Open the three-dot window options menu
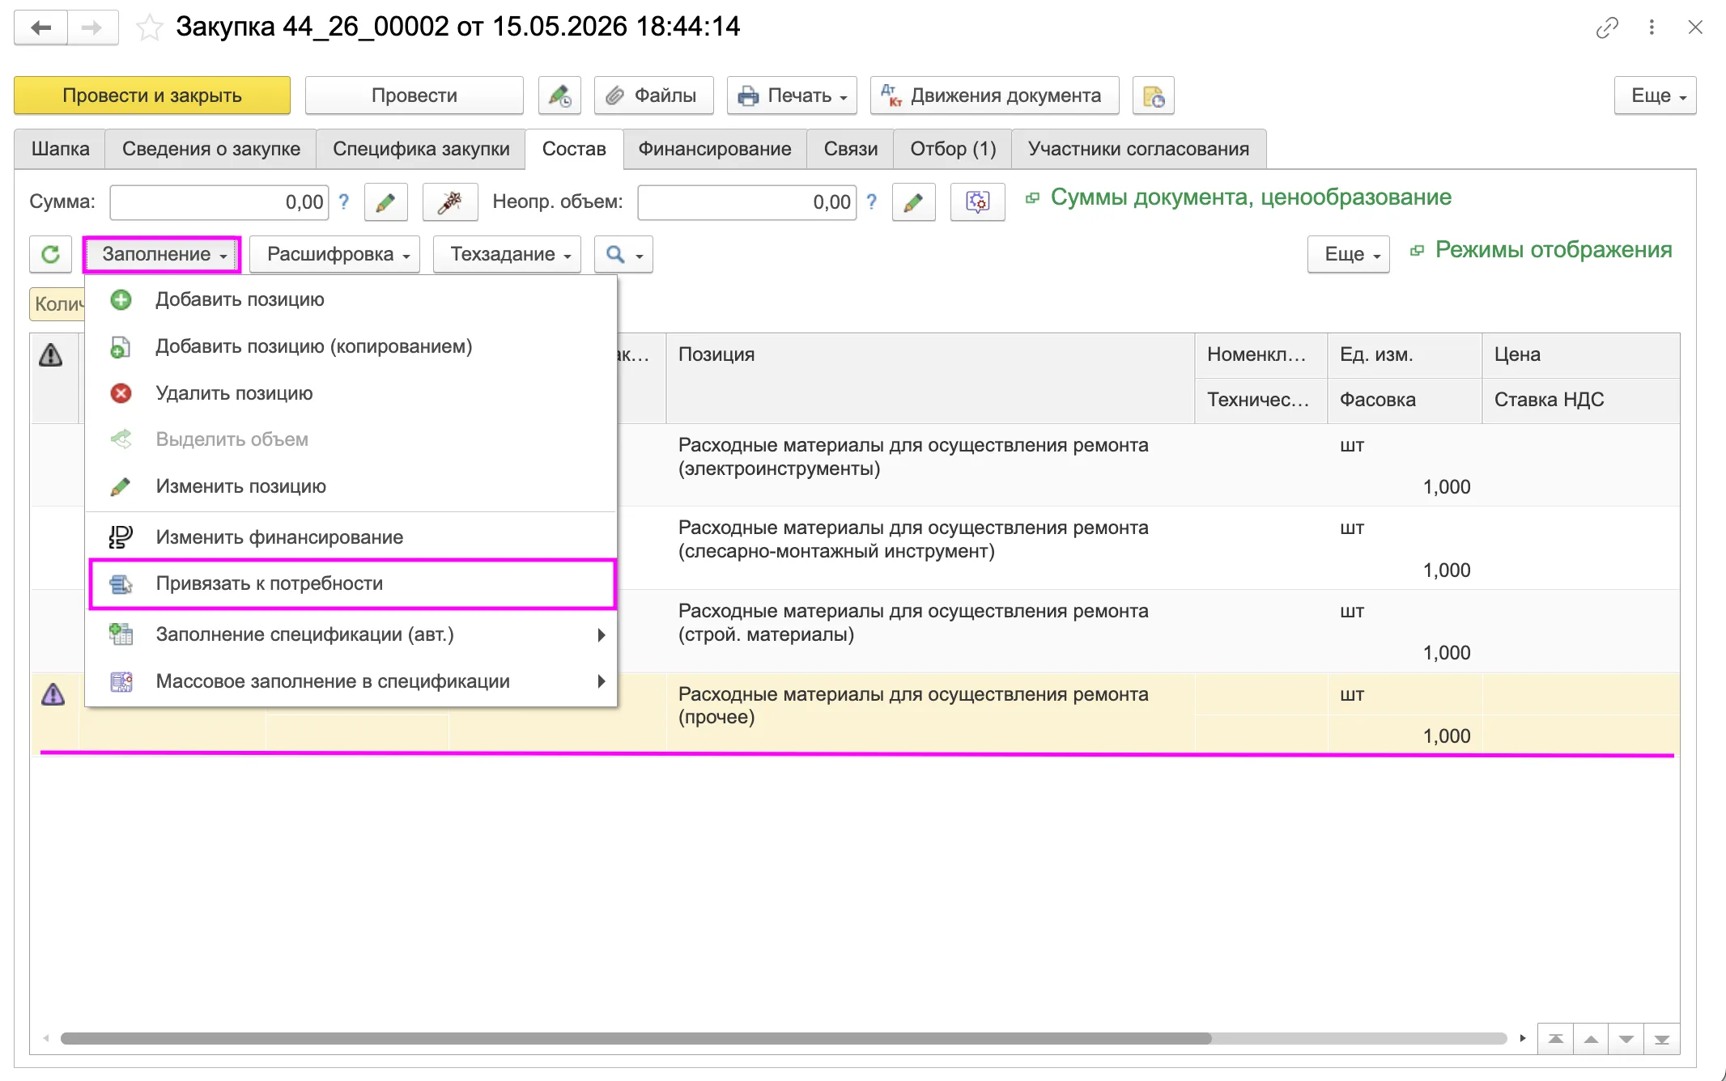 pos(1652,28)
